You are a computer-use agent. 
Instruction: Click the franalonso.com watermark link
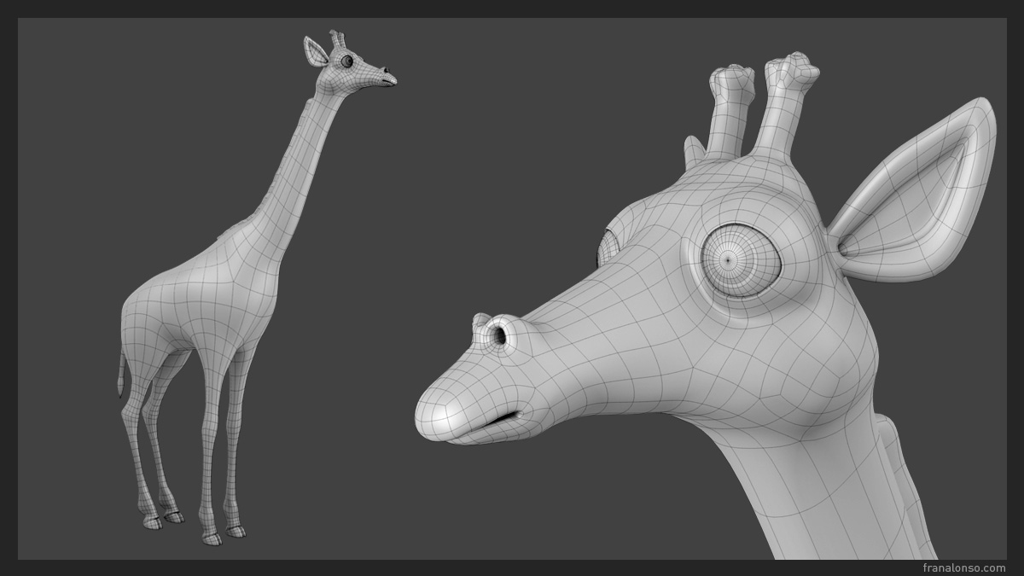click(964, 567)
